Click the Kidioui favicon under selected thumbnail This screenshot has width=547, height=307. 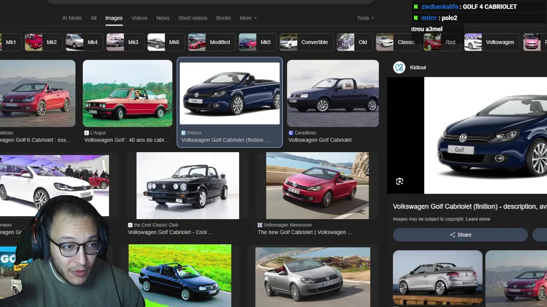[x=183, y=133]
